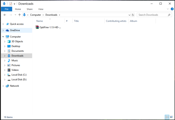Screen dimensions: 175x120
Task: Open the address bar history dropdown
Action: pos(129,15)
